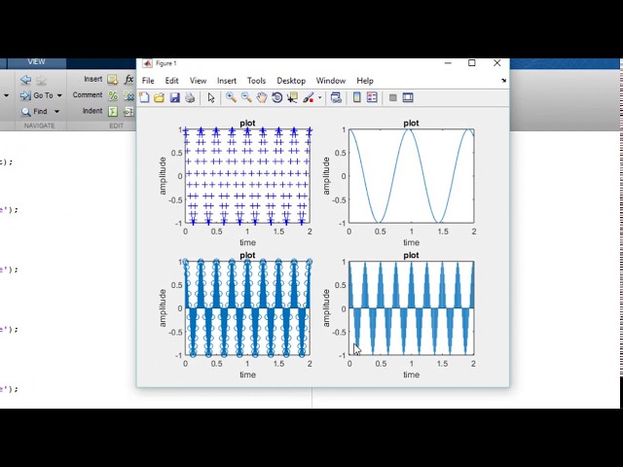Click the dock figure arrow icon
The width and height of the screenshot is (623, 467).
click(x=503, y=81)
